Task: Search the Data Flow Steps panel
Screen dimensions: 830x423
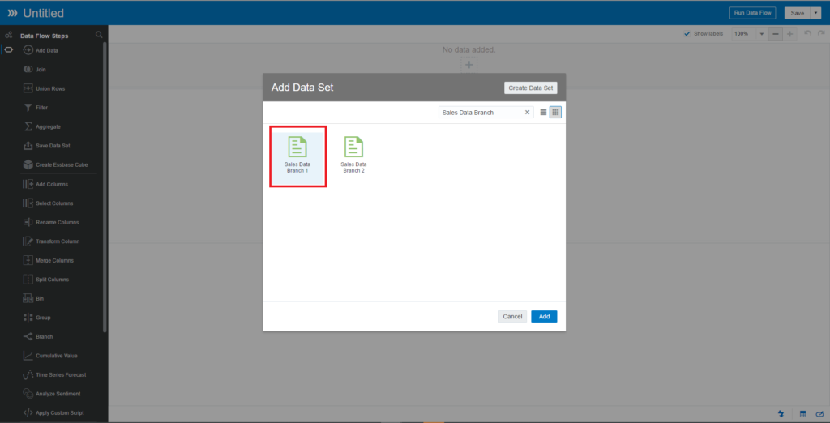Action: (x=99, y=35)
